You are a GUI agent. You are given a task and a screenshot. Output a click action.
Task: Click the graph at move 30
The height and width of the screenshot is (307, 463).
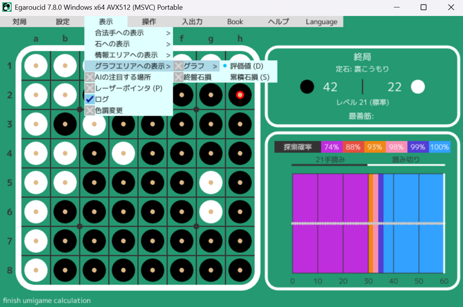[x=368, y=224]
